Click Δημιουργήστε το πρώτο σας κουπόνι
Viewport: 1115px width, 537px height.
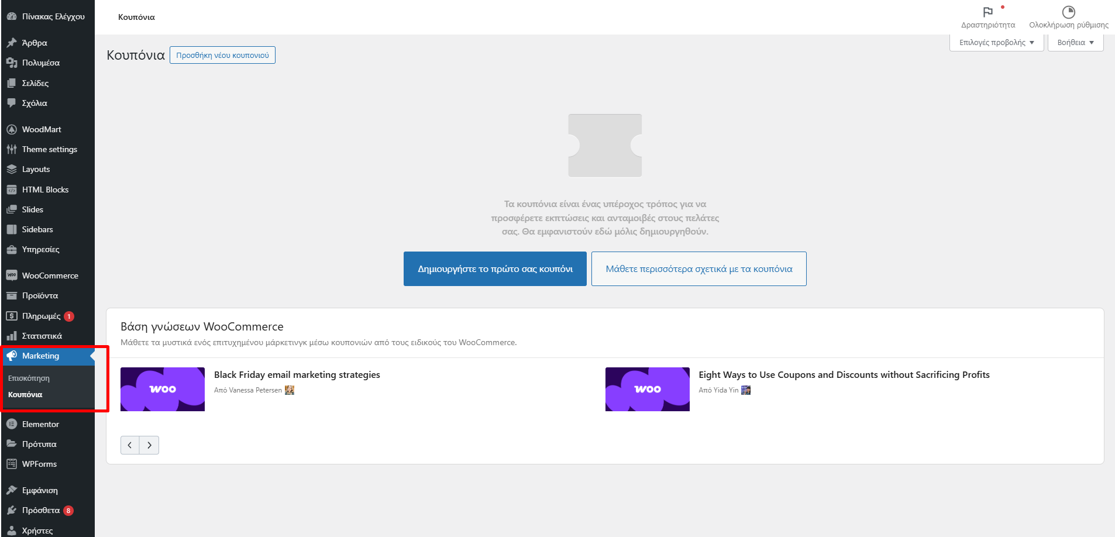[x=495, y=269]
